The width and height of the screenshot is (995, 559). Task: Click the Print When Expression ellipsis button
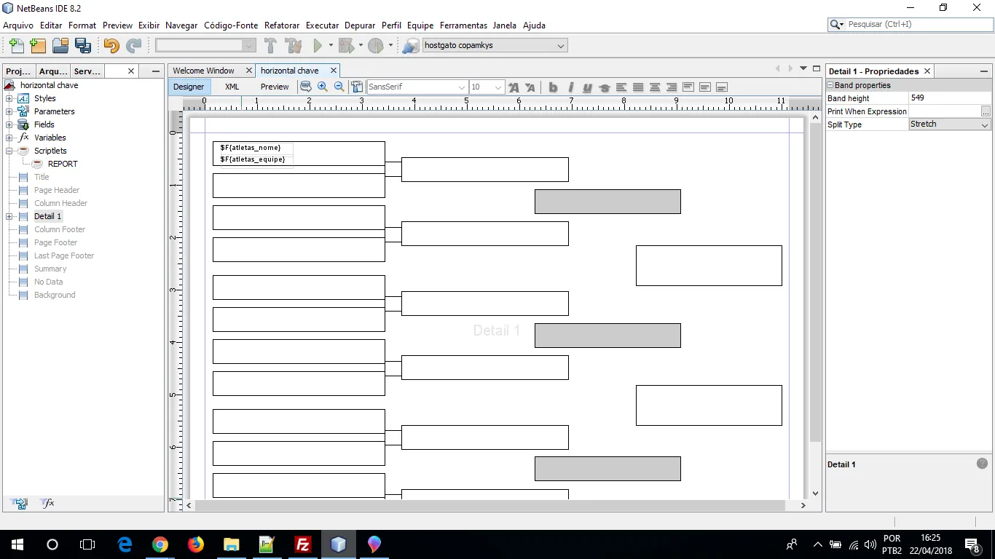[986, 111]
